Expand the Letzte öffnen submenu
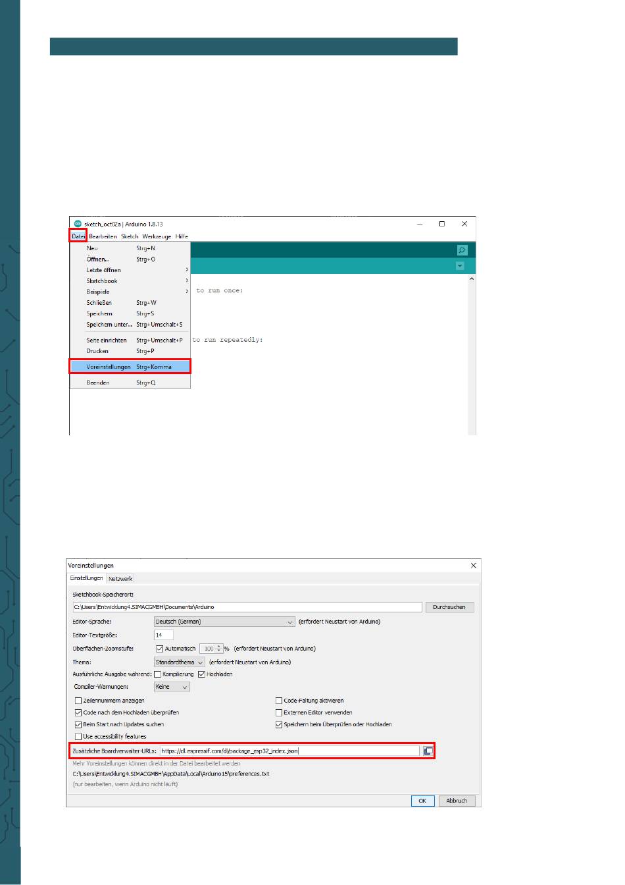 130,270
